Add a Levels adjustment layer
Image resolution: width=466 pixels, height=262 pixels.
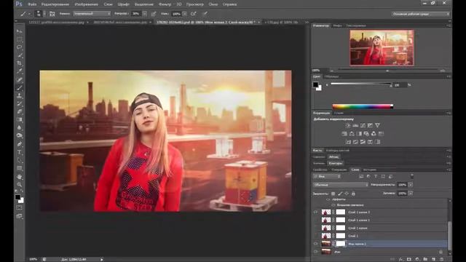coord(355,126)
